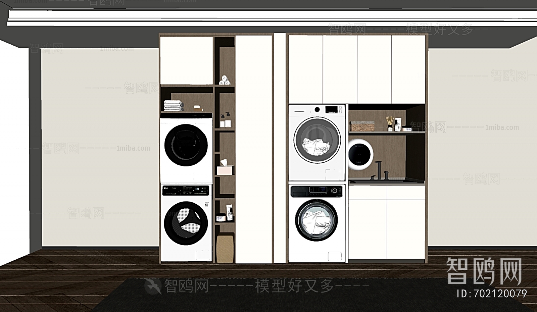Click the digital time display on the left washer
Screen dimensions: 537x312
coord(197,189)
